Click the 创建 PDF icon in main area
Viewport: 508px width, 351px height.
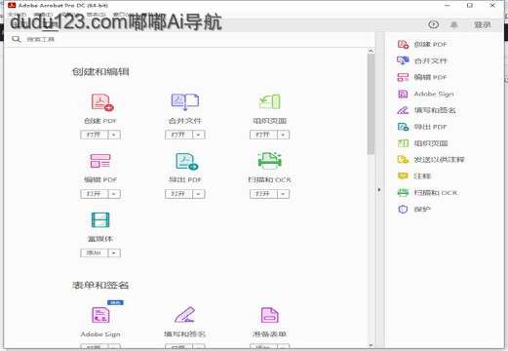tap(102, 102)
